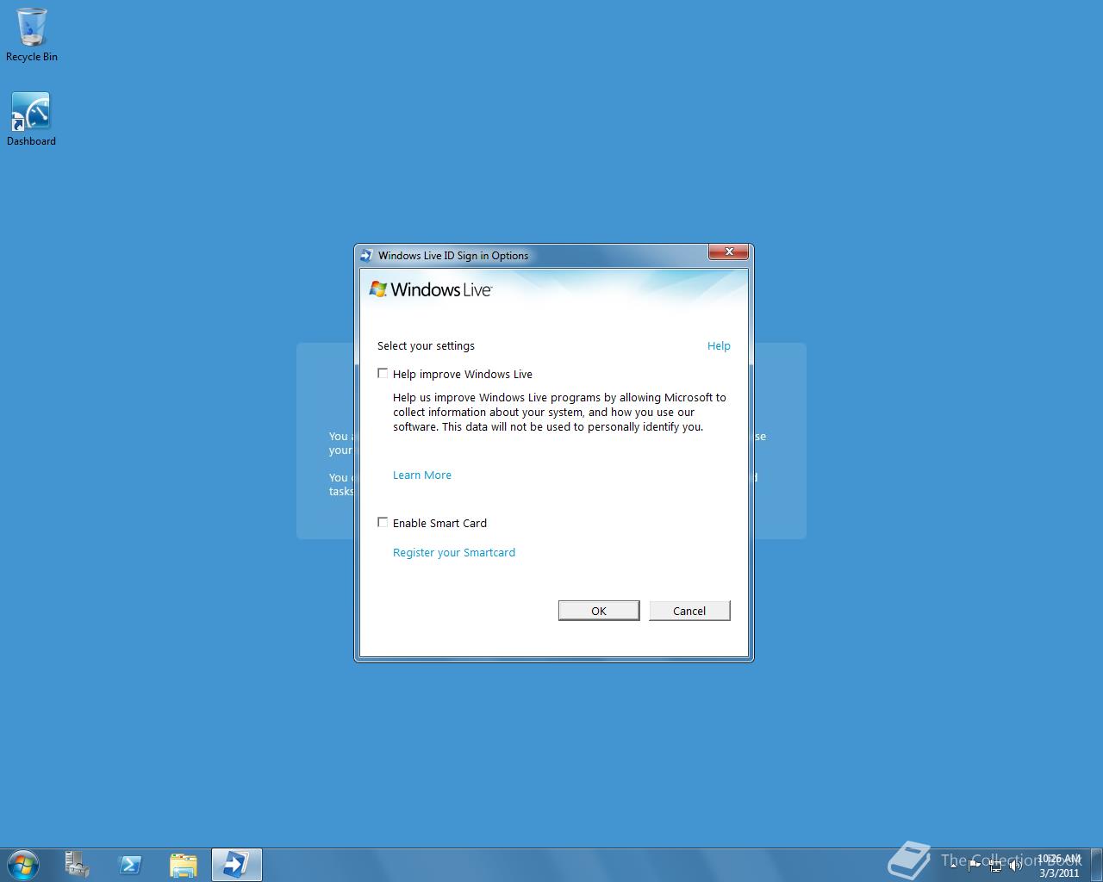Open the volume speaker tray icon
Screen dimensions: 1103x882
coord(1016,865)
